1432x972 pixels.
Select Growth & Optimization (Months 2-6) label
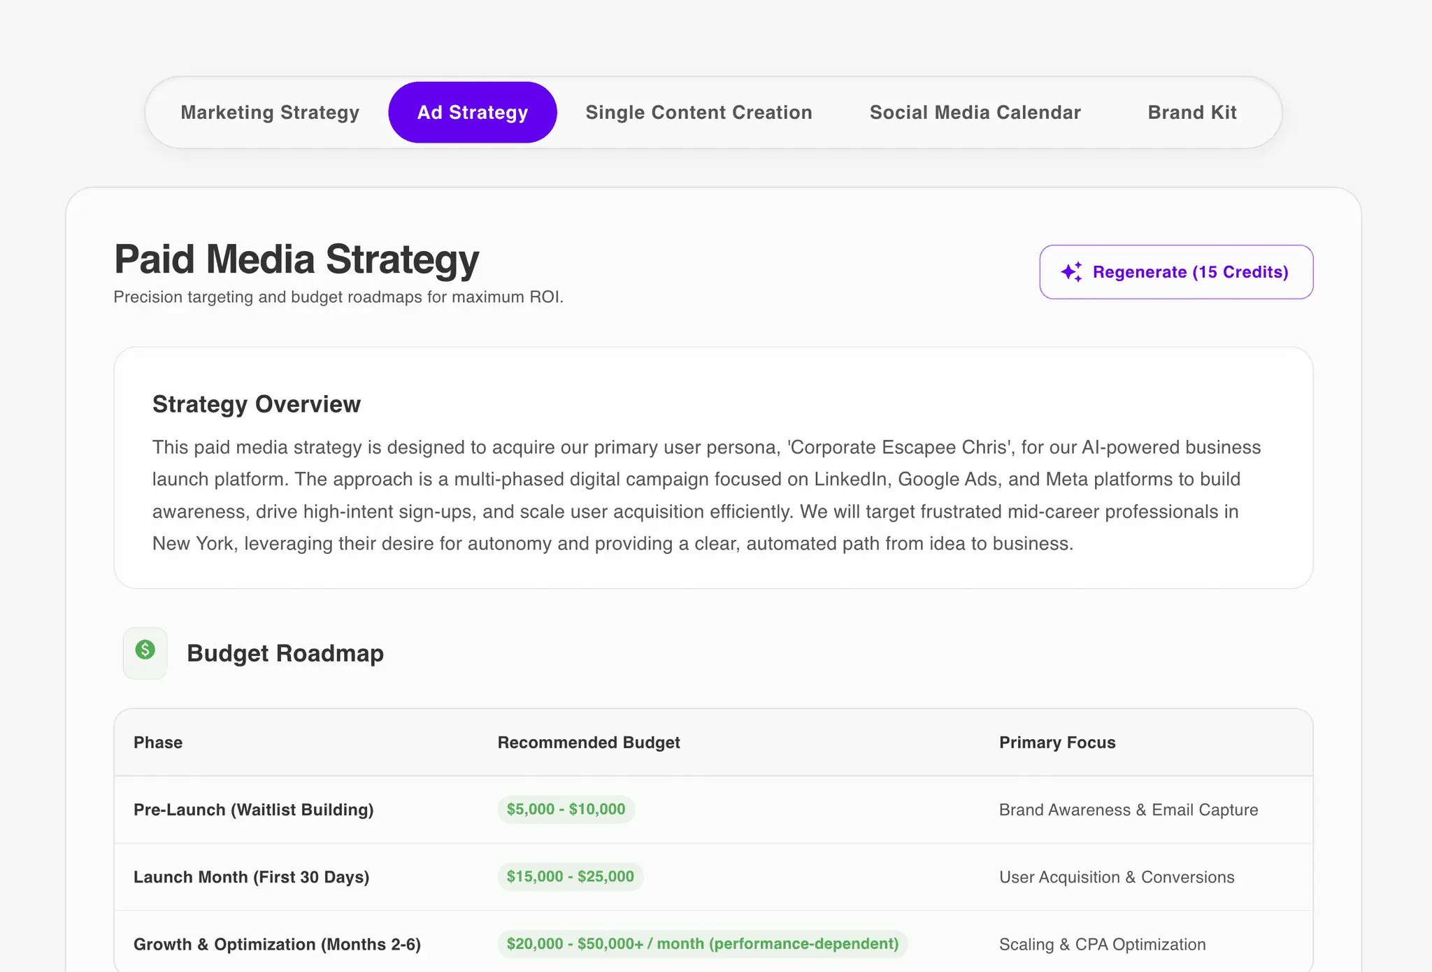(x=278, y=944)
